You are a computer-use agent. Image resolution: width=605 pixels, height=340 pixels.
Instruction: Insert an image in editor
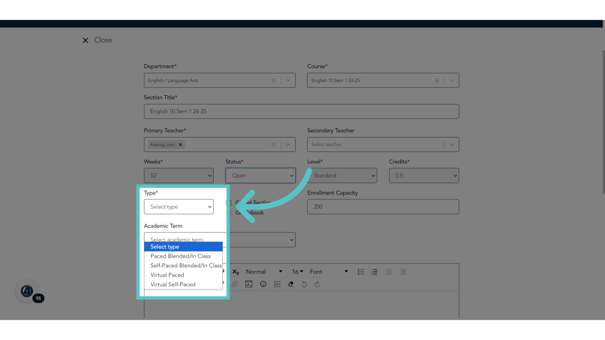click(277, 284)
